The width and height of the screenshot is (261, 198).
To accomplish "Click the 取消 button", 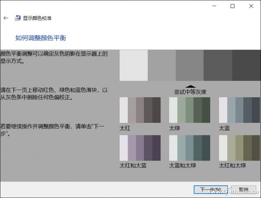I will click(x=244, y=189).
